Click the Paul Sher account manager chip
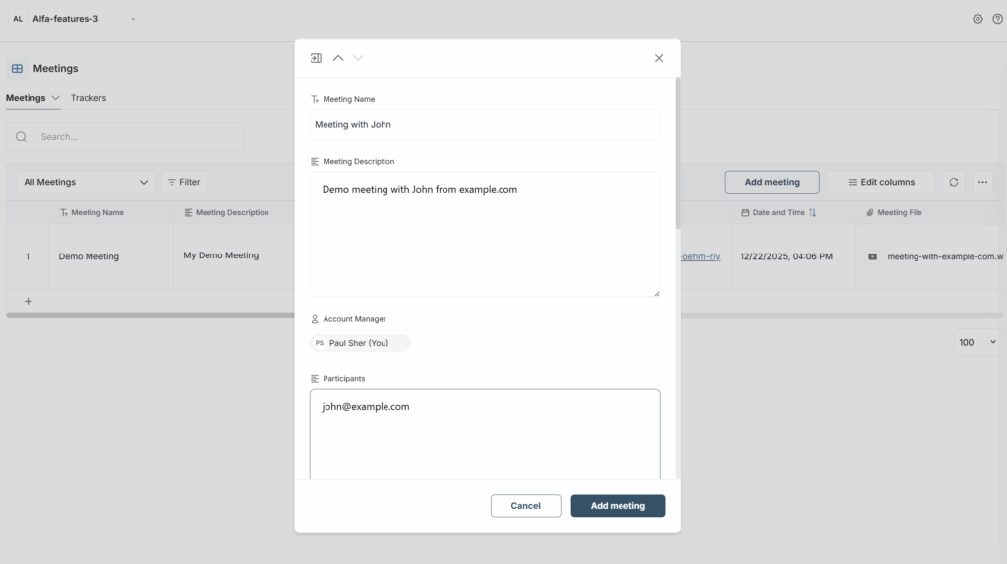1007x564 pixels. (x=360, y=343)
